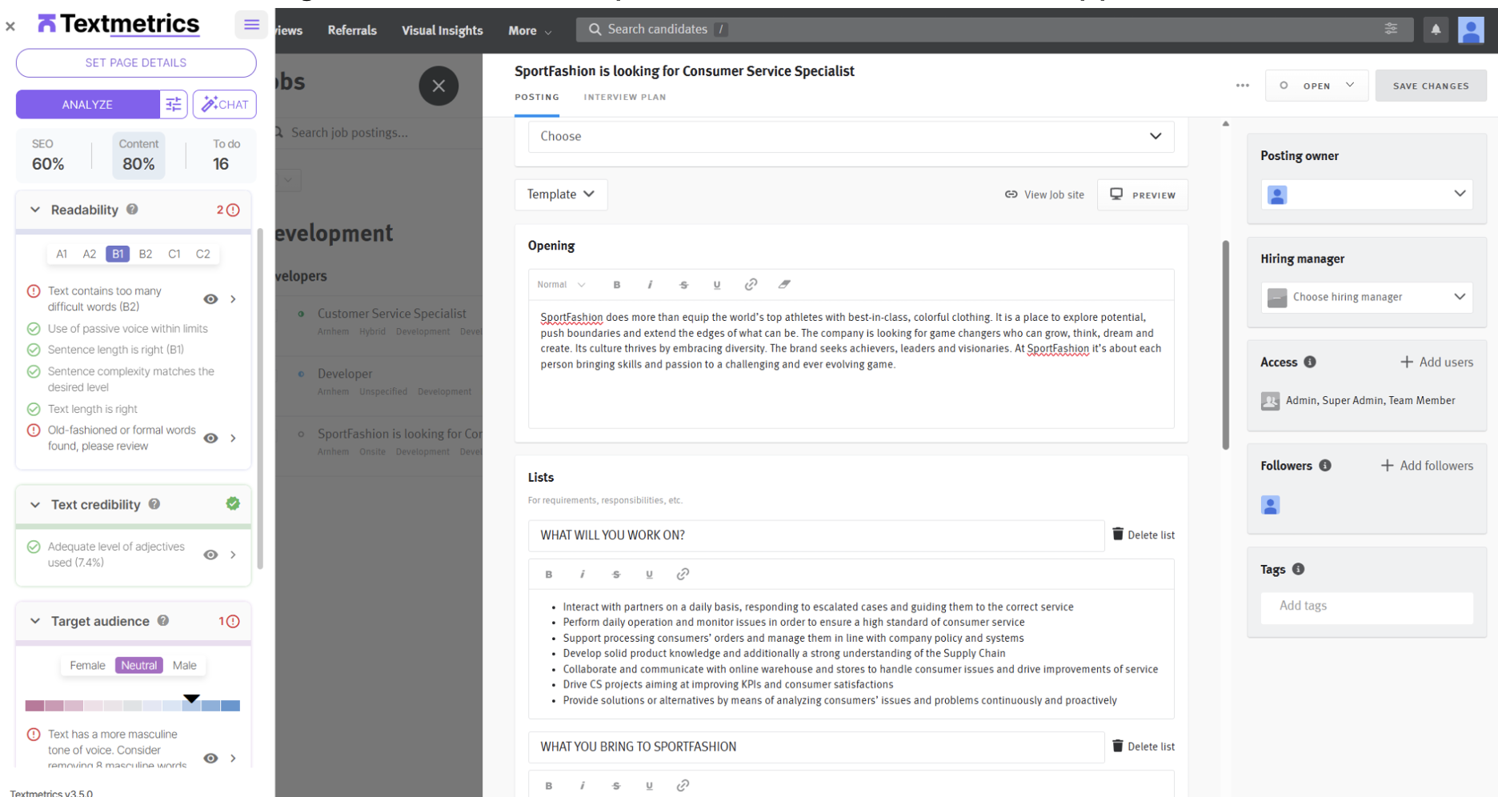1498x797 pixels.
Task: Open the Choose dropdown
Action: click(851, 136)
